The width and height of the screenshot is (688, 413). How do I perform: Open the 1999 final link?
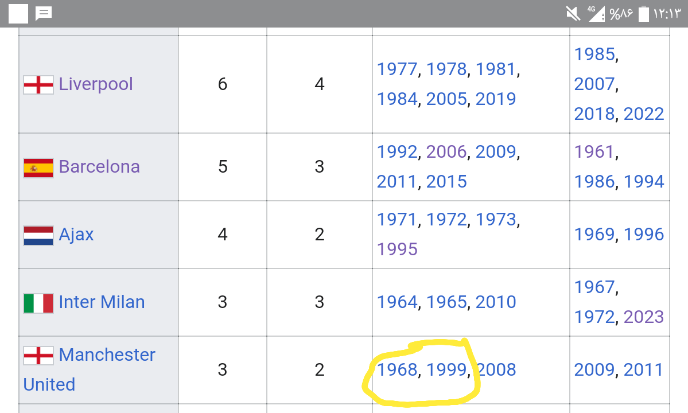point(446,369)
